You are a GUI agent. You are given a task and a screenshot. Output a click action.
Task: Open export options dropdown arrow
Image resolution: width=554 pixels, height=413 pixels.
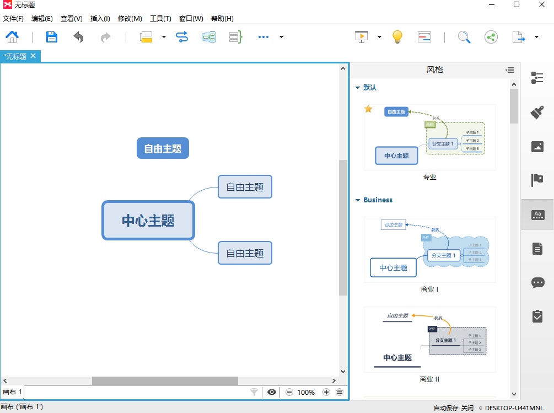[x=536, y=37]
